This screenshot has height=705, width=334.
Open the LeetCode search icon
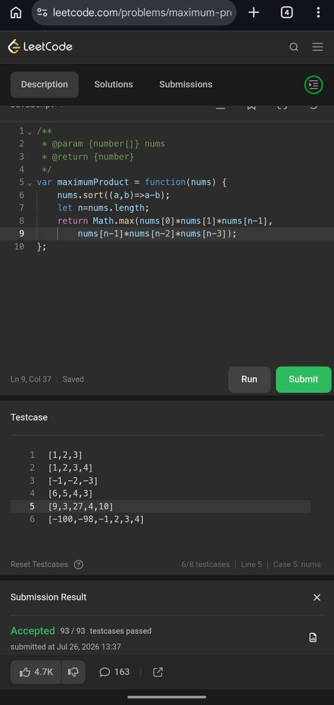(x=294, y=47)
